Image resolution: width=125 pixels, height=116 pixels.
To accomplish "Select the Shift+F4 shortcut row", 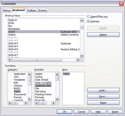I will 44,46.
